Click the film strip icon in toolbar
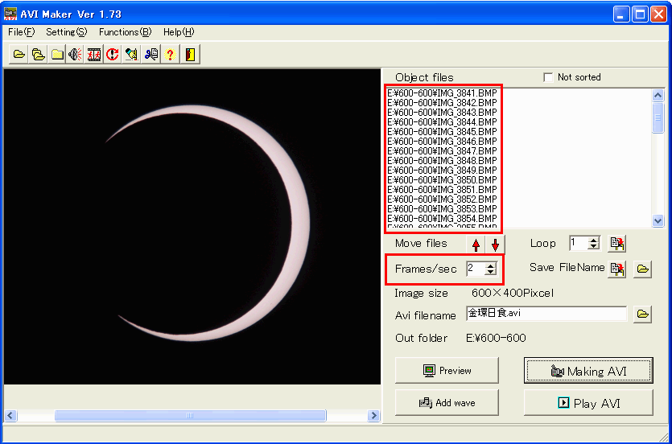 tap(94, 55)
